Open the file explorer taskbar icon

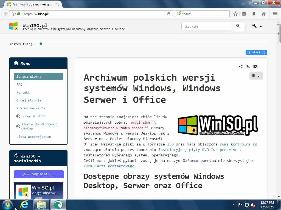pos(41,205)
